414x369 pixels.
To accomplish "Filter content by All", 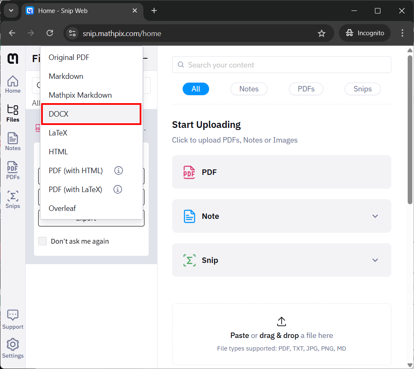I will (196, 89).
